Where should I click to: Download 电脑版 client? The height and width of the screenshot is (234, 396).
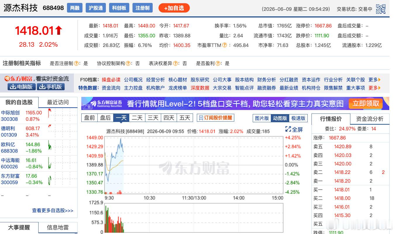click(22, 87)
